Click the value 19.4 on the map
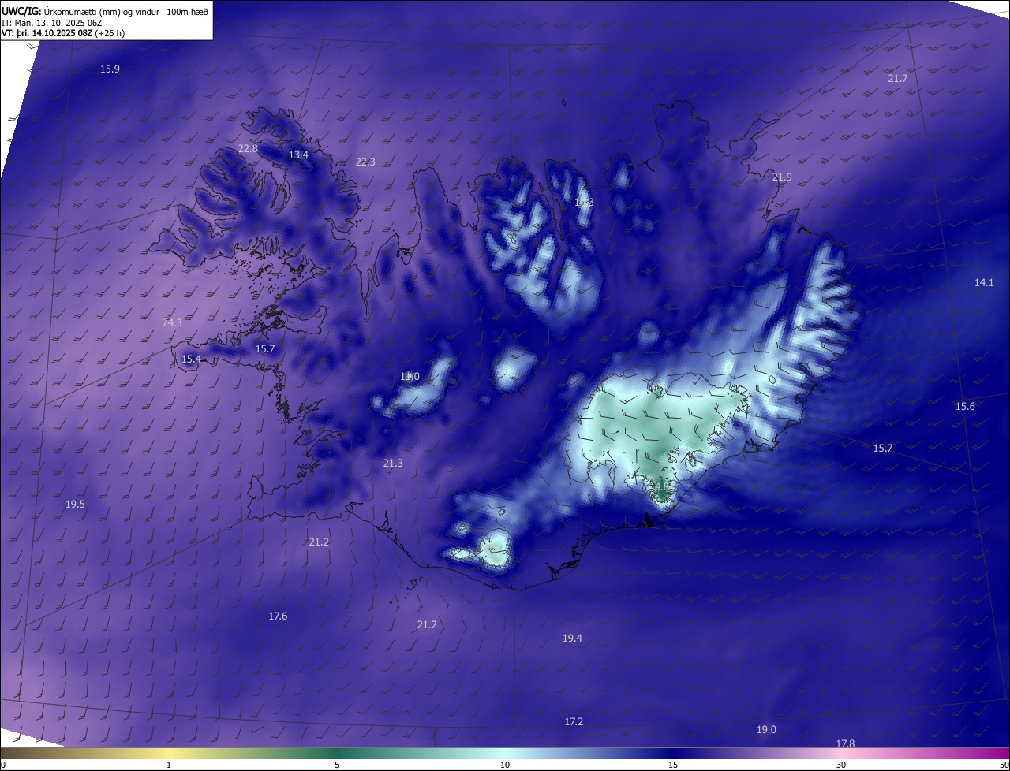Image resolution: width=1010 pixels, height=771 pixels. pos(572,639)
